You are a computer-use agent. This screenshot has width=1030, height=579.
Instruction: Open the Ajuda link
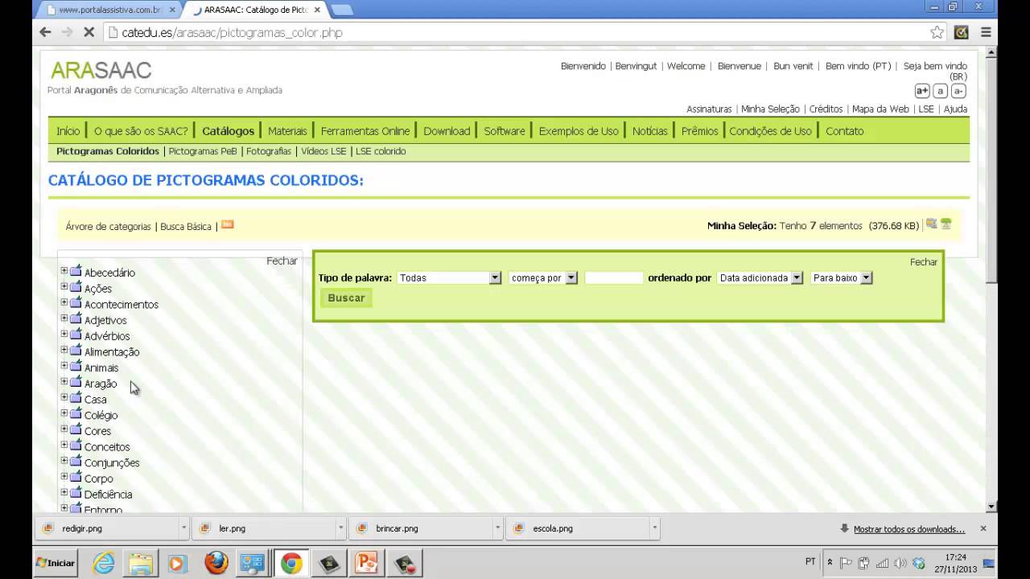tap(955, 109)
